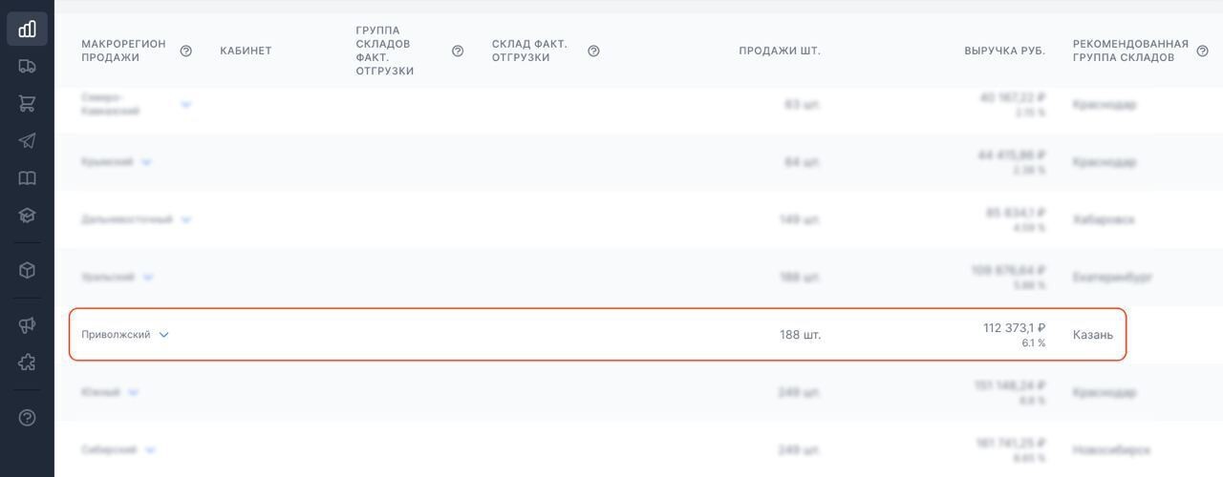Expand the Уральский macroregion row
This screenshot has width=1223, height=477.
(x=148, y=277)
